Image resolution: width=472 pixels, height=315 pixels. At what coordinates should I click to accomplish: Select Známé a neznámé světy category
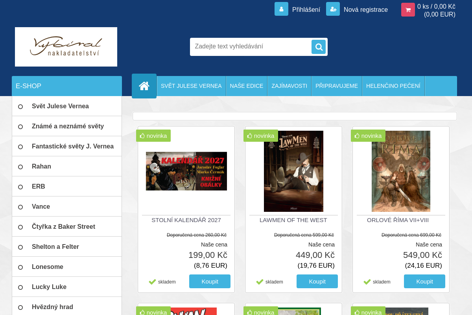pos(67,126)
